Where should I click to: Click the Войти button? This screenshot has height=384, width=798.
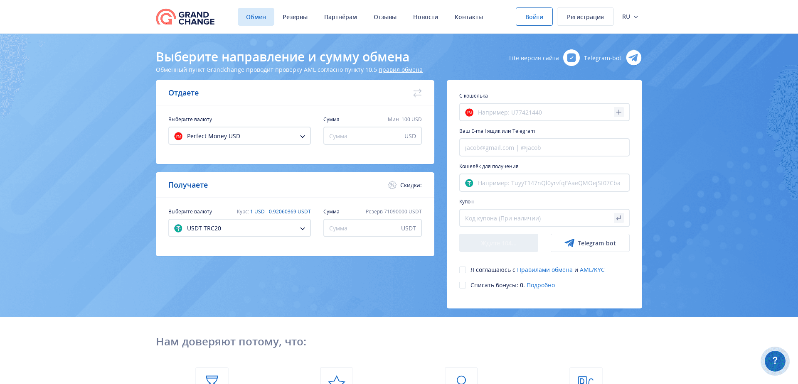(x=534, y=17)
